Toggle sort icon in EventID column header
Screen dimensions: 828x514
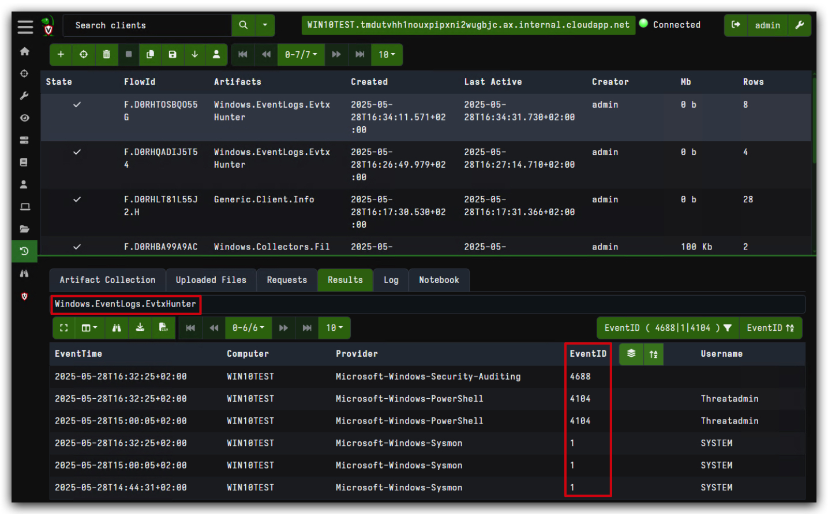coord(653,354)
